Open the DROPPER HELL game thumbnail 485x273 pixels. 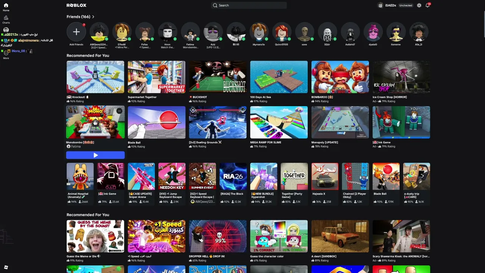[217, 236]
